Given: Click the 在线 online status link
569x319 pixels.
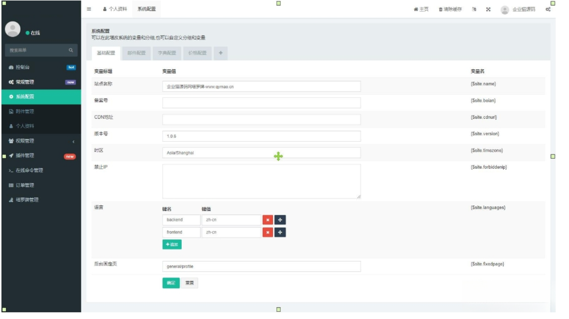Looking at the screenshot, I should pyautogui.click(x=33, y=33).
